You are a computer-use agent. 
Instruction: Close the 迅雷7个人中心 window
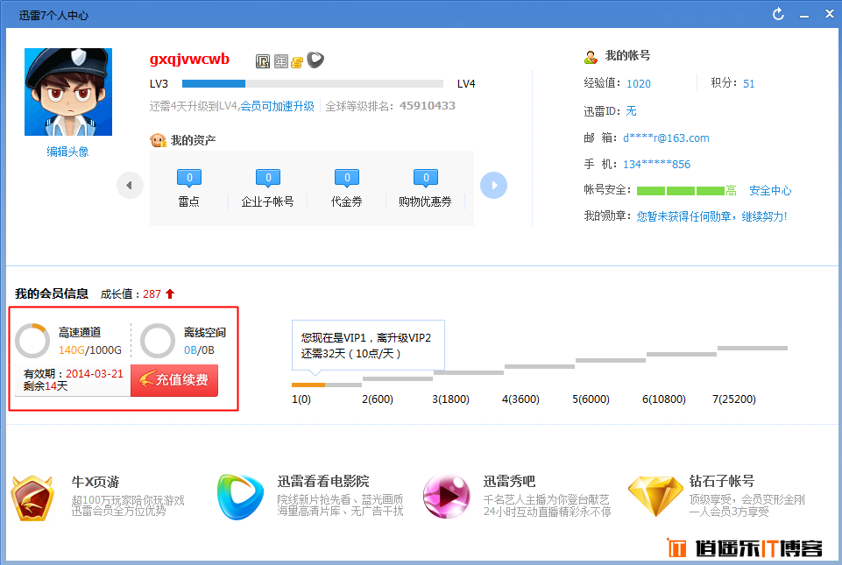click(830, 14)
